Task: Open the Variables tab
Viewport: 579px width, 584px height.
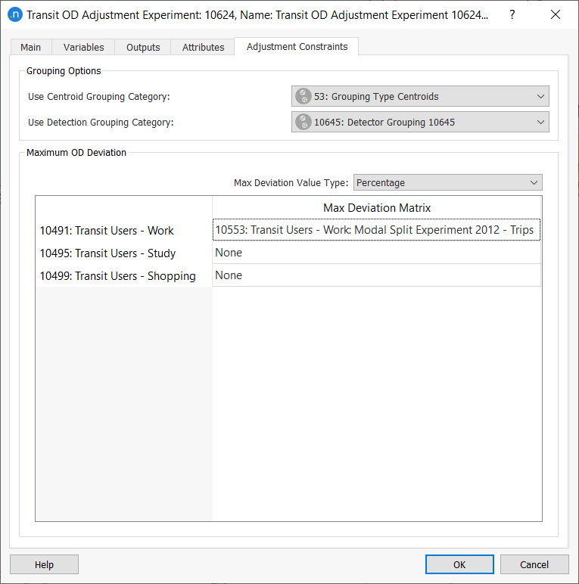Action: [x=83, y=47]
